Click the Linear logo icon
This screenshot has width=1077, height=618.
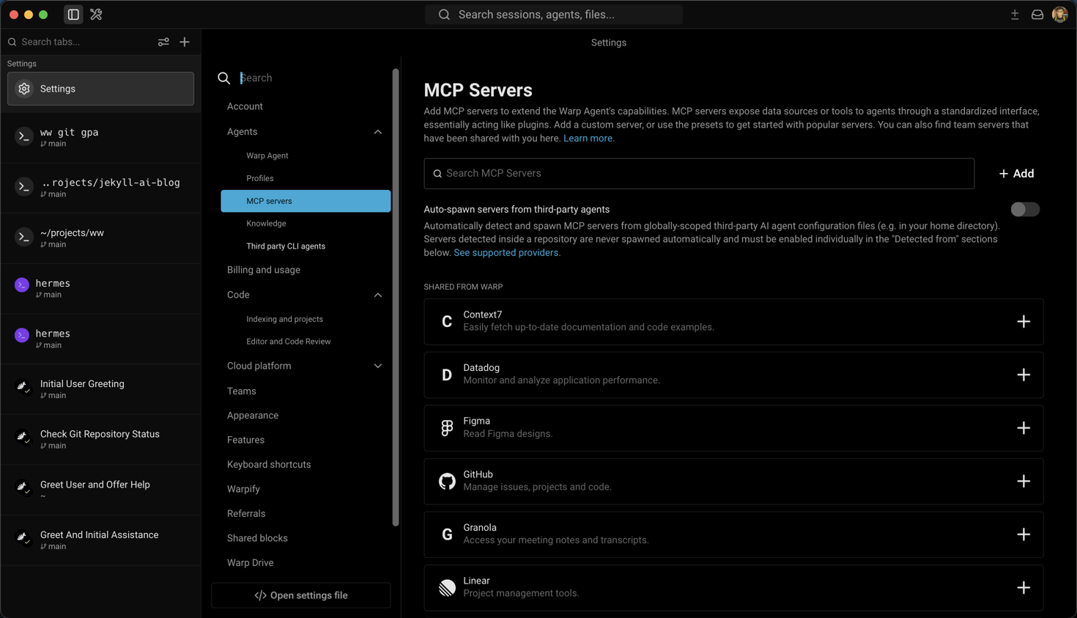447,588
